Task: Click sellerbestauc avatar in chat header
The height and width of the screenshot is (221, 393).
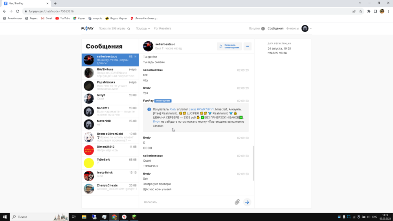Action: pyautogui.click(x=148, y=46)
